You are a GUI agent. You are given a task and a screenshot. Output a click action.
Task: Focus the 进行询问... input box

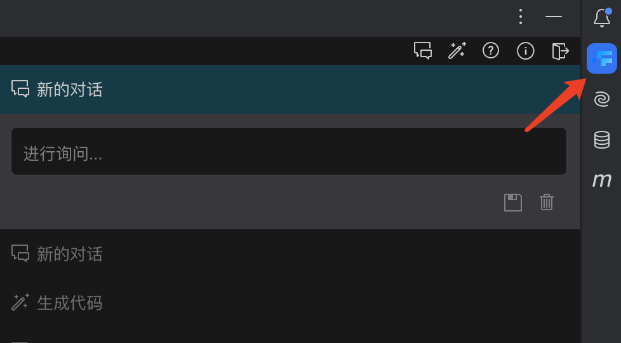click(x=289, y=151)
